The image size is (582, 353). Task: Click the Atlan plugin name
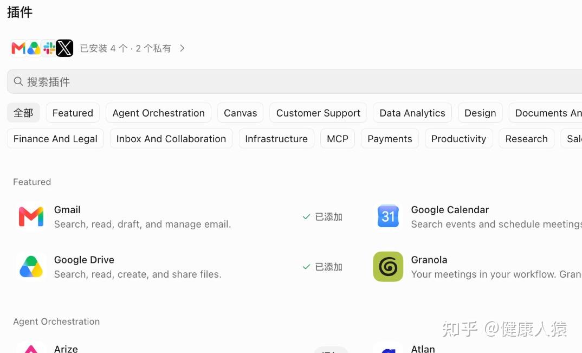[x=423, y=349]
